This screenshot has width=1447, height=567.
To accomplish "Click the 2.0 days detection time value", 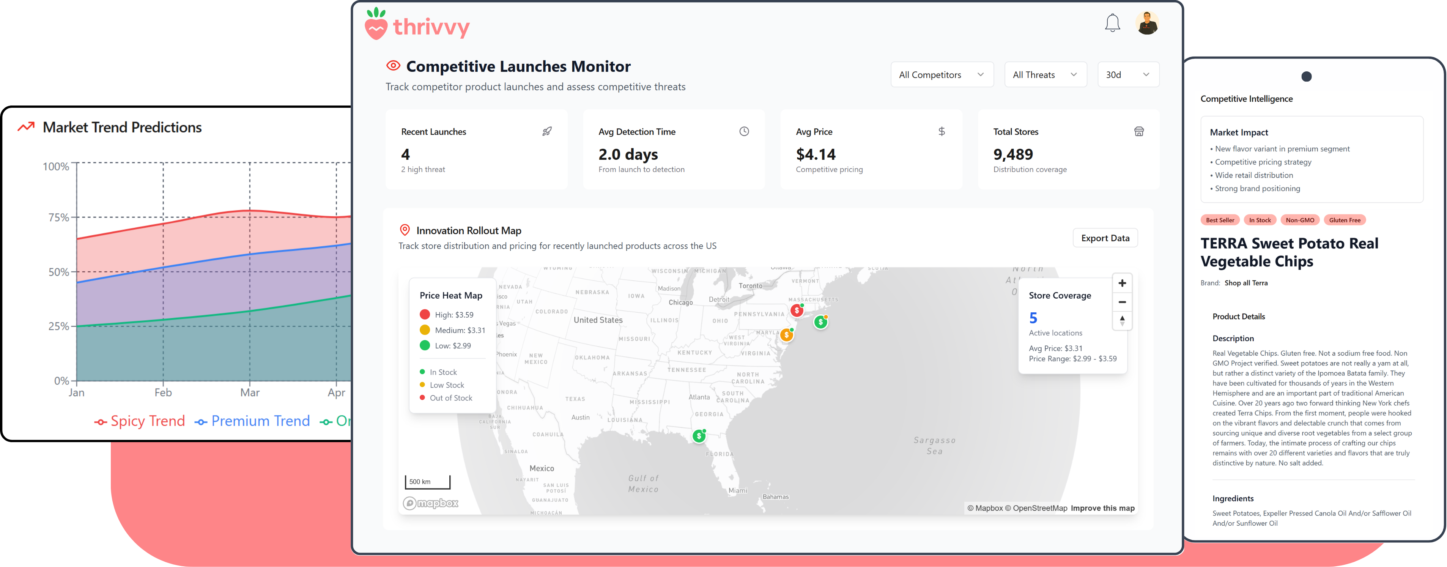I will pyautogui.click(x=627, y=154).
